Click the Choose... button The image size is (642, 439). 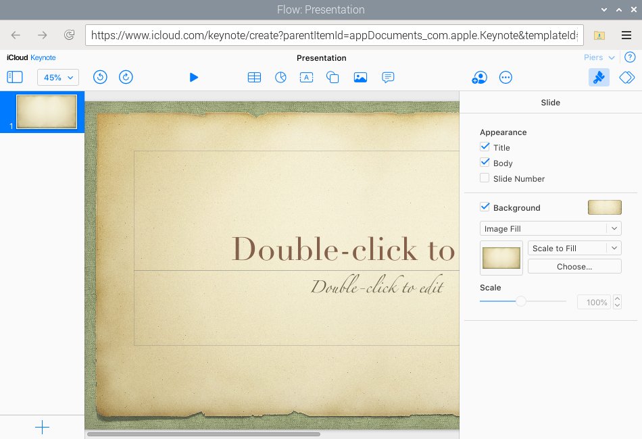574,266
